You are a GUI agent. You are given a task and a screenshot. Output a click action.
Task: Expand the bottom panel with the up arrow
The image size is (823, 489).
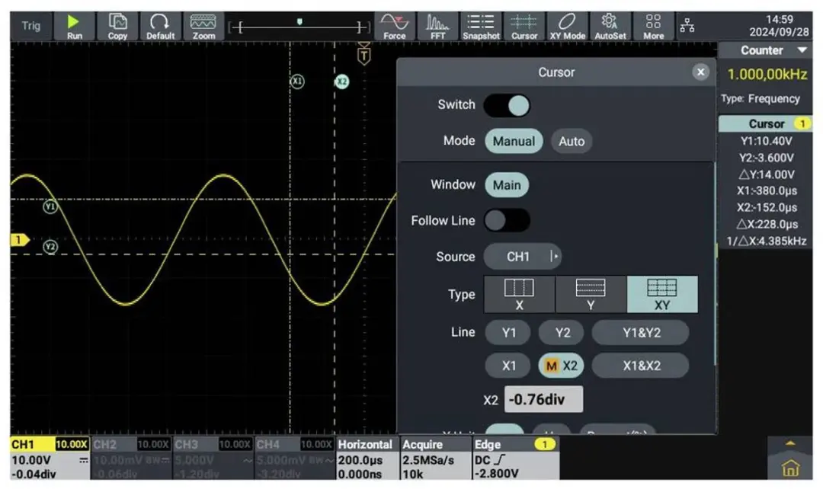[x=790, y=444]
